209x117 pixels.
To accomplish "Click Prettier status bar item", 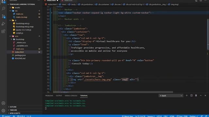I will 194,116.
